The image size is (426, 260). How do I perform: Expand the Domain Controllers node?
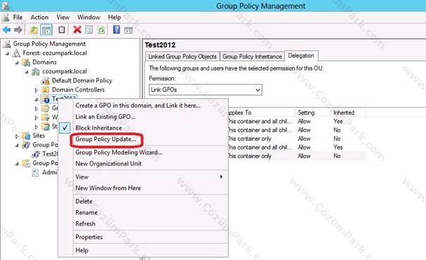(x=37, y=90)
